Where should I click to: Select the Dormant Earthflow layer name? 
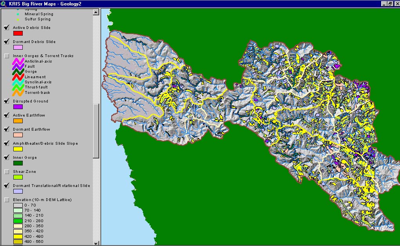(x=31, y=129)
